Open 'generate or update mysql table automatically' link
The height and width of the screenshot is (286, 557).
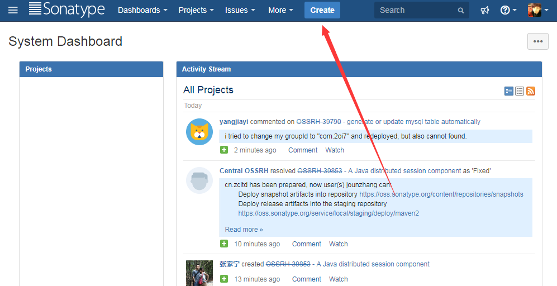tap(413, 122)
